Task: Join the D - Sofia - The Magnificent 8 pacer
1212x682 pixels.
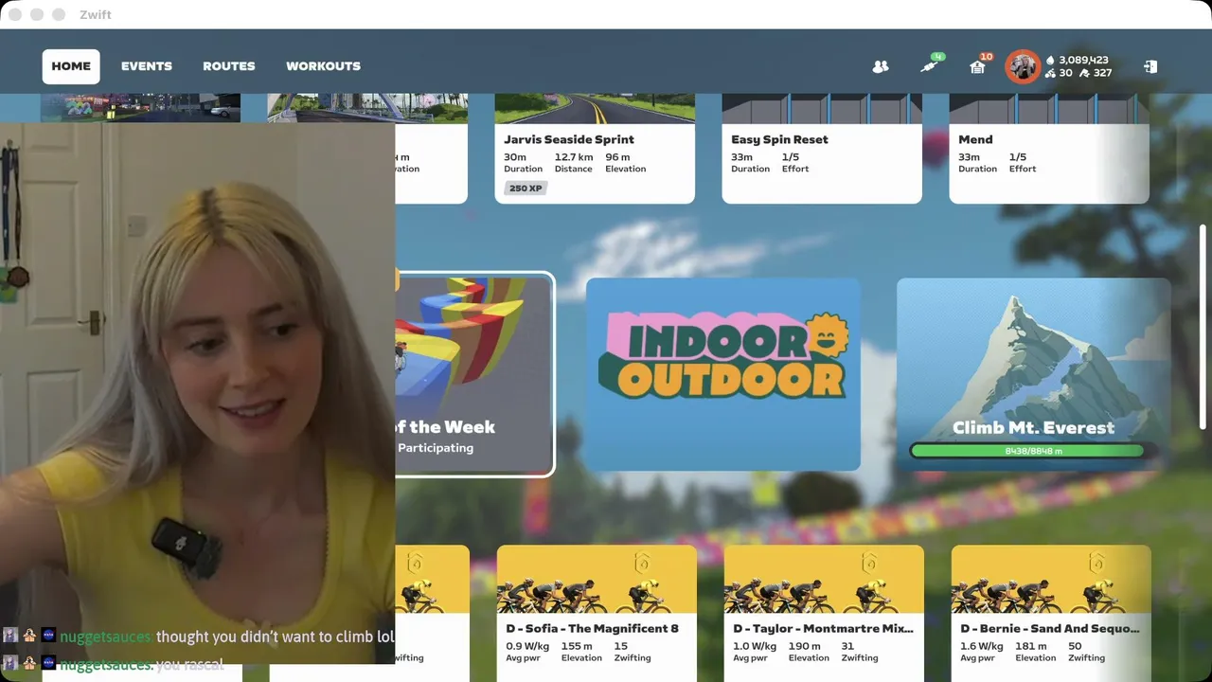Action: point(597,613)
